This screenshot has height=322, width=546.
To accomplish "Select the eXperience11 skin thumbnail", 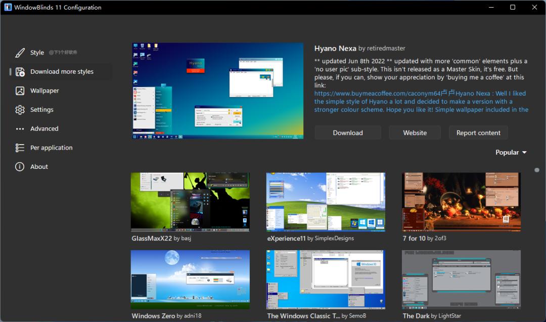I will (x=325, y=202).
